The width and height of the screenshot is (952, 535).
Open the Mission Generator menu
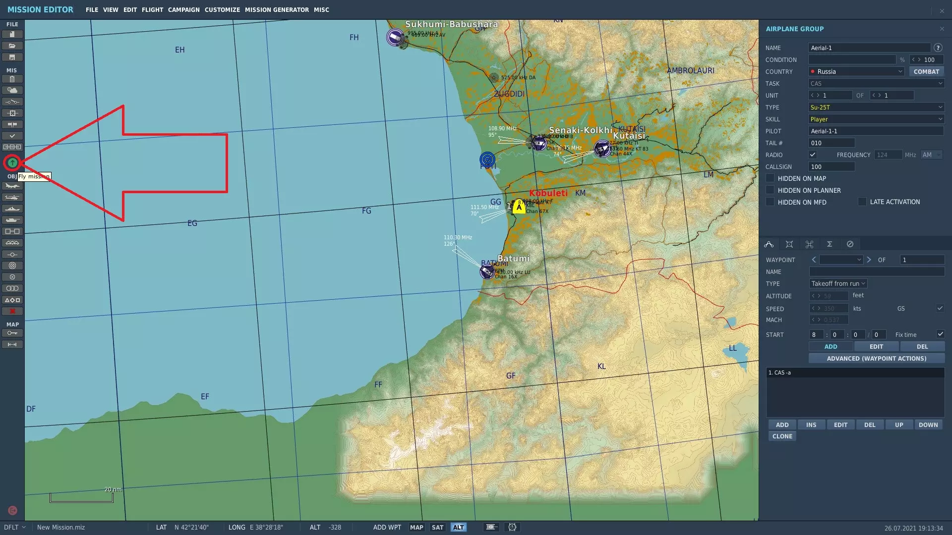(276, 9)
